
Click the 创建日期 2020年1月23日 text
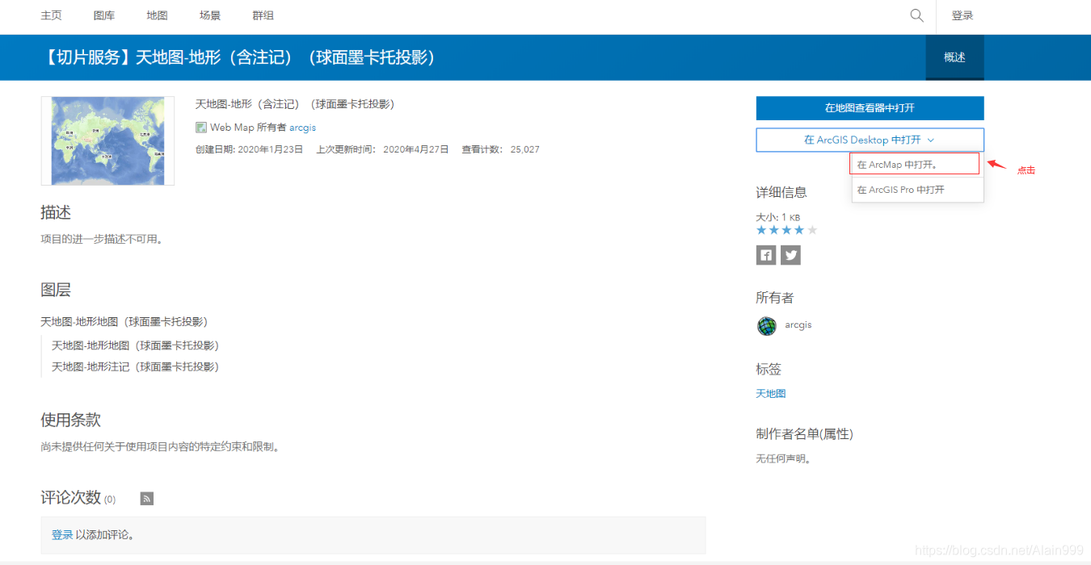(249, 149)
